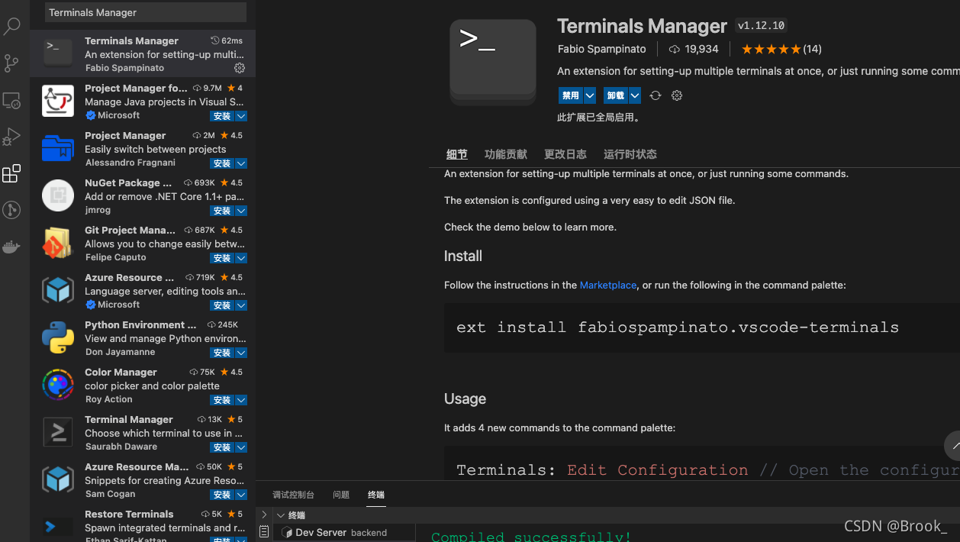Install Project Manager for Java
The width and height of the screenshot is (960, 542).
(x=222, y=116)
